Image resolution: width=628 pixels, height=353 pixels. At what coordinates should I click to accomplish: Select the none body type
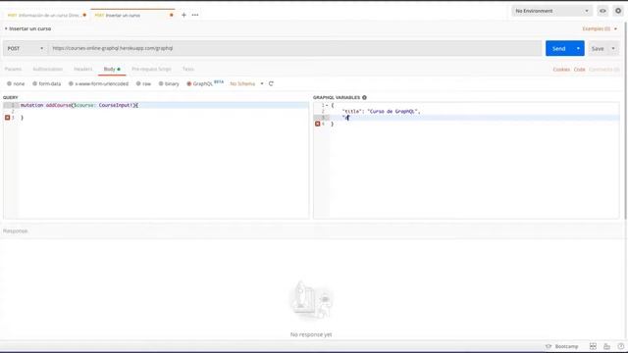[16, 83]
